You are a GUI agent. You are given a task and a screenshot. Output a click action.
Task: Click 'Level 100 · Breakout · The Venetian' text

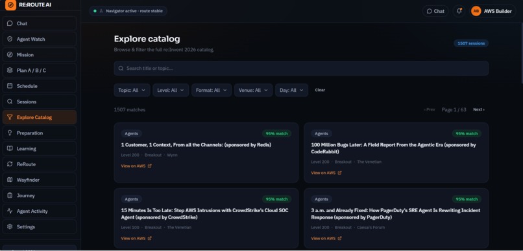pyautogui.click(x=156, y=228)
